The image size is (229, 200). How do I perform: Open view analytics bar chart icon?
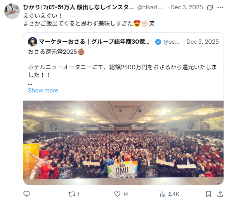(x=163, y=194)
